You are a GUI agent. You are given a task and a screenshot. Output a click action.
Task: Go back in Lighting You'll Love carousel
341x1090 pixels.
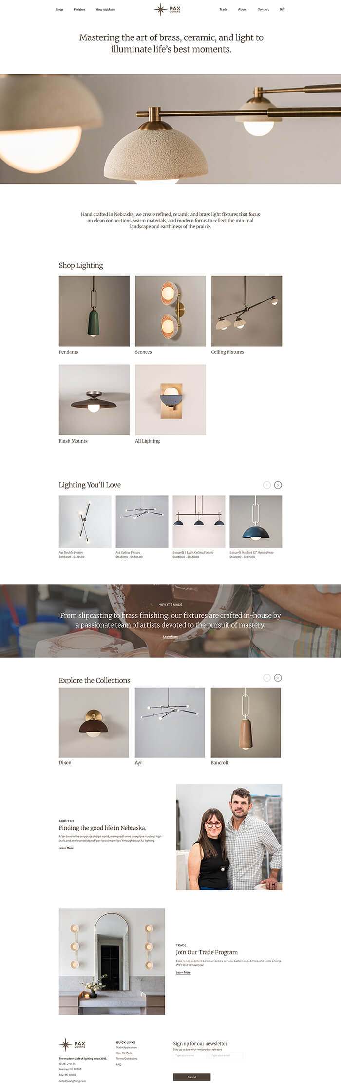(x=266, y=485)
